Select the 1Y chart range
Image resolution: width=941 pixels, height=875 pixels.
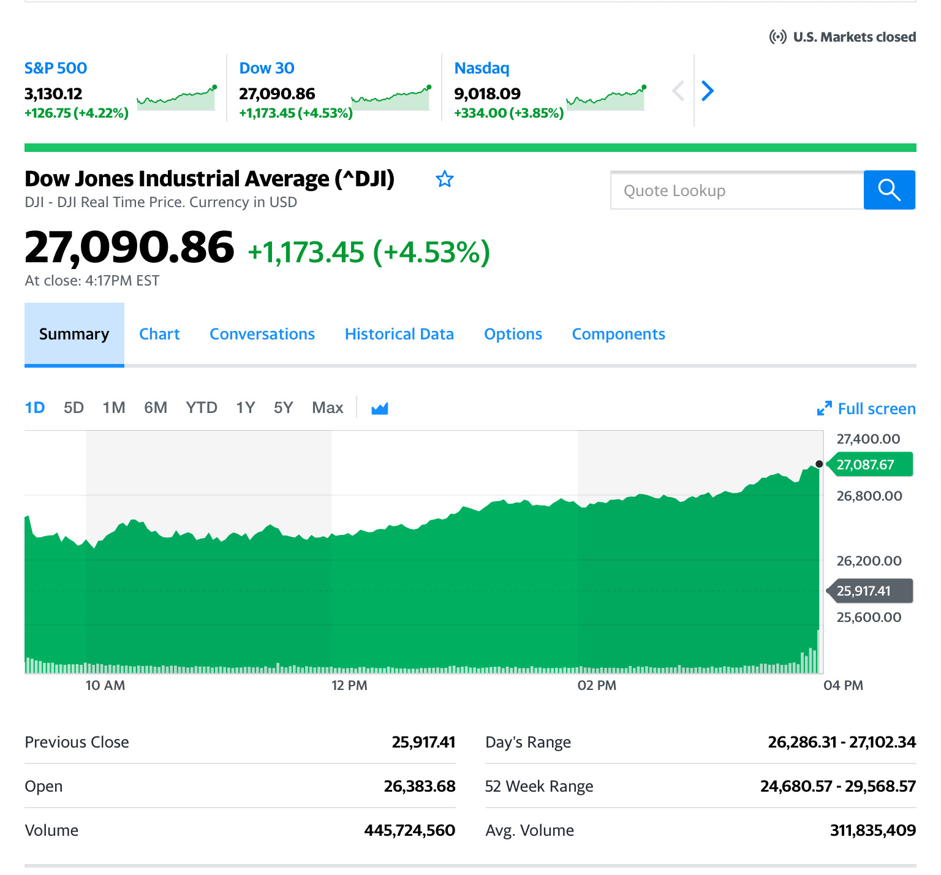(246, 408)
